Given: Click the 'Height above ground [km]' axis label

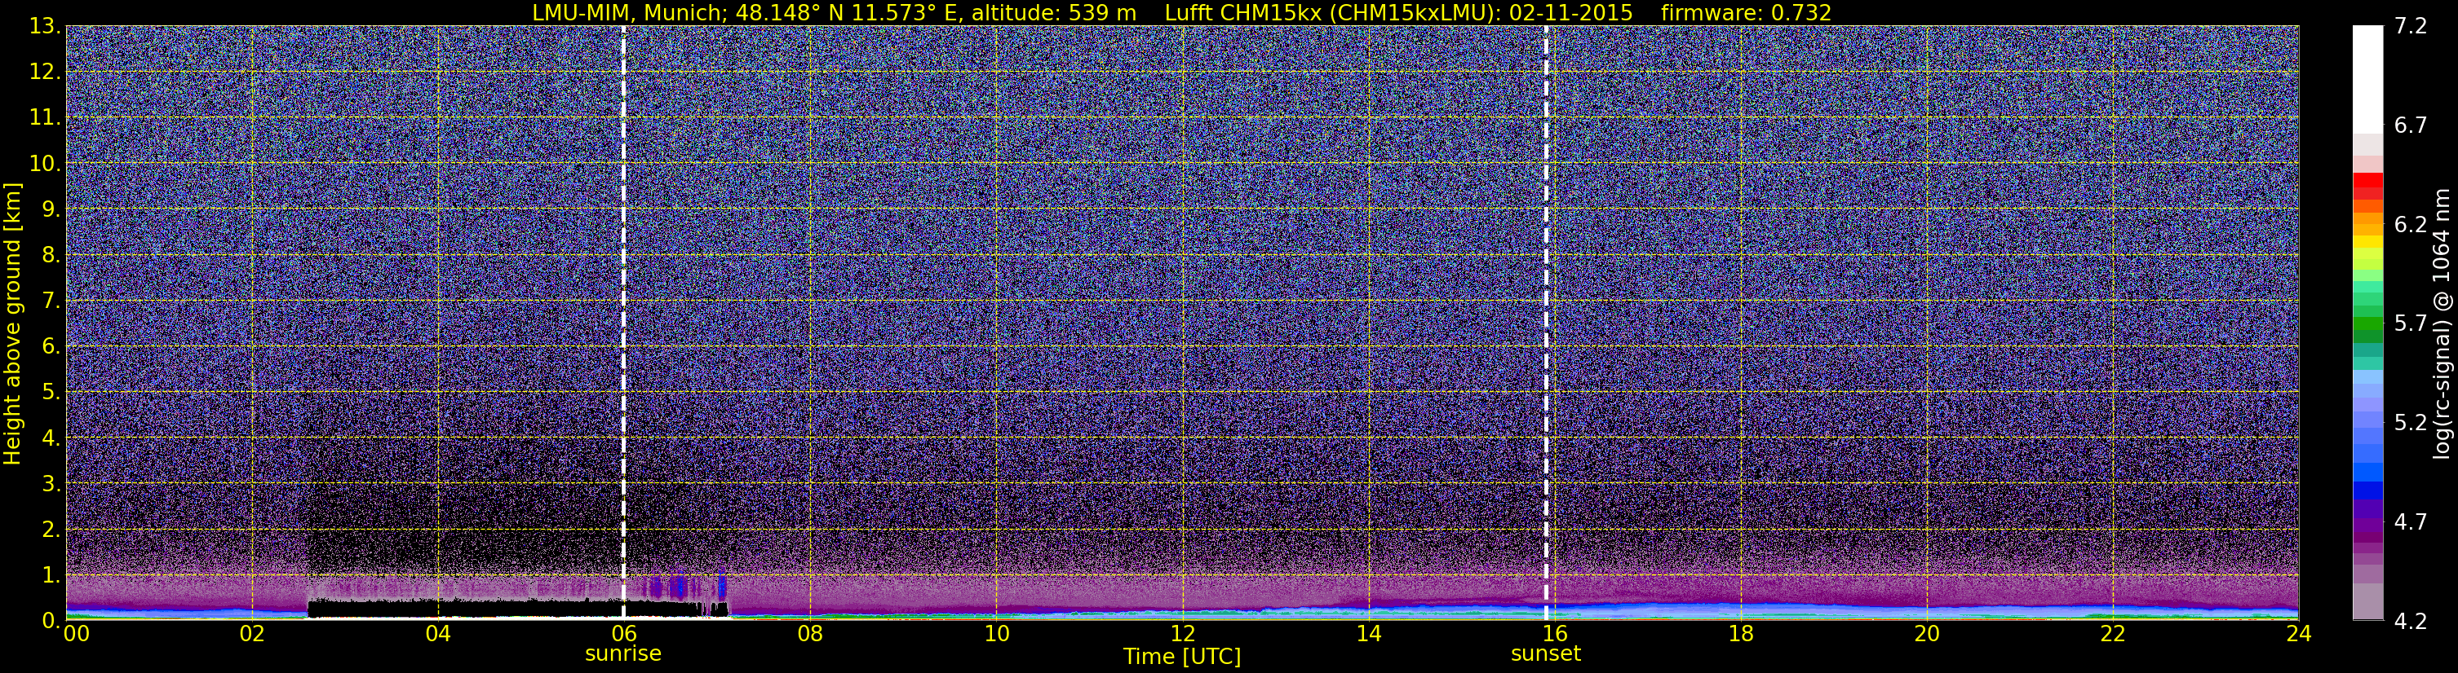Looking at the screenshot, I should pyautogui.click(x=12, y=323).
